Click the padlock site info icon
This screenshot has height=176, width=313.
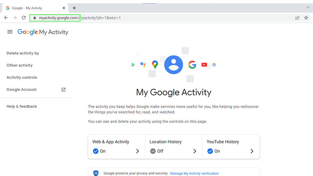[x=35, y=18]
